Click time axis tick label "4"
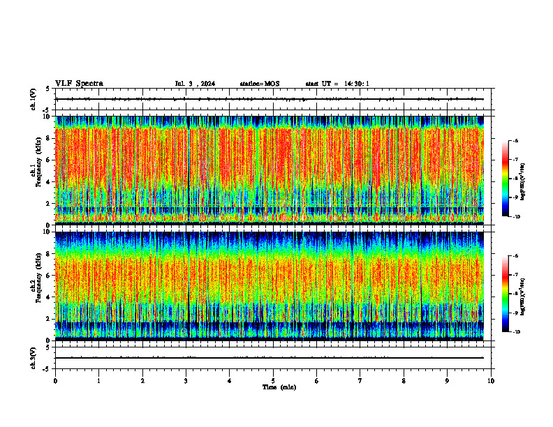553x427 pixels. click(x=230, y=381)
